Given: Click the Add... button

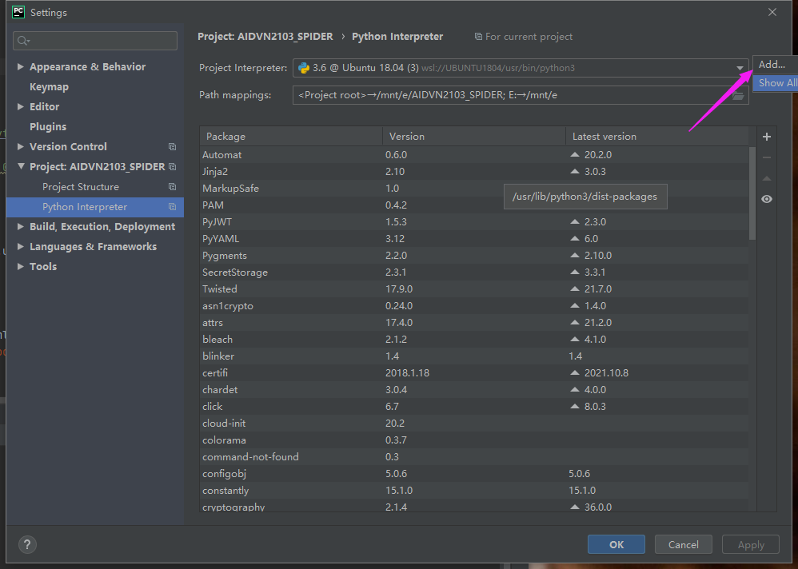Looking at the screenshot, I should tap(770, 64).
